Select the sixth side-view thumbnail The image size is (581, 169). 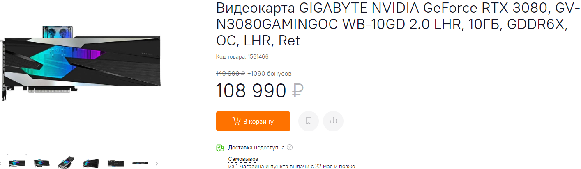(140, 162)
